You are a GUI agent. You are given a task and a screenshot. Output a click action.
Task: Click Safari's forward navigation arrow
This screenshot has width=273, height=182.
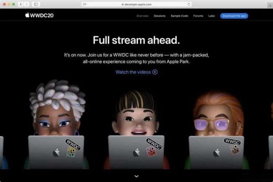point(26,4)
